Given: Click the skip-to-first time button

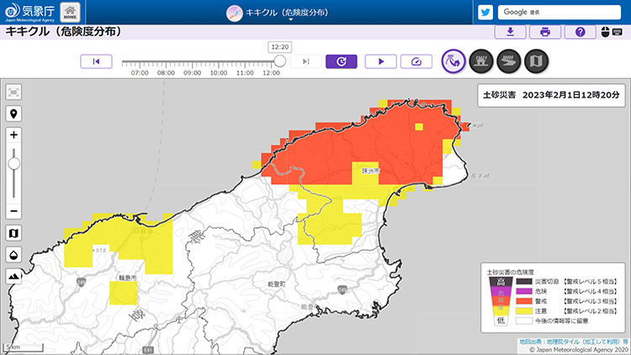Looking at the screenshot, I should click(x=96, y=61).
